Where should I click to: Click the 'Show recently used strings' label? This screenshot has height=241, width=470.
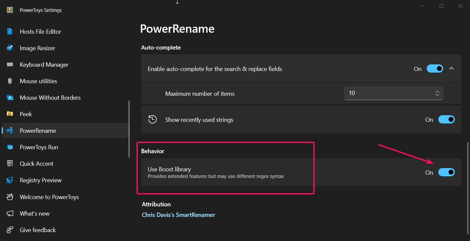199,120
